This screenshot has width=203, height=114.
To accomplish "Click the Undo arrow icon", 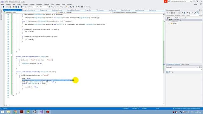I will tap(22, 7).
